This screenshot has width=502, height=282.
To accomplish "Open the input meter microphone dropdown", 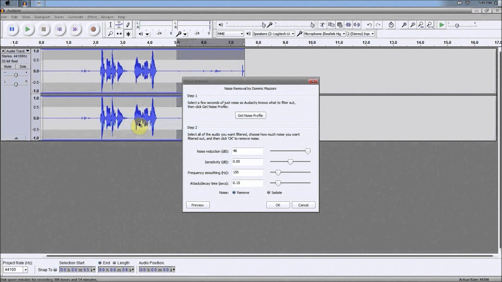I will [x=184, y=34].
